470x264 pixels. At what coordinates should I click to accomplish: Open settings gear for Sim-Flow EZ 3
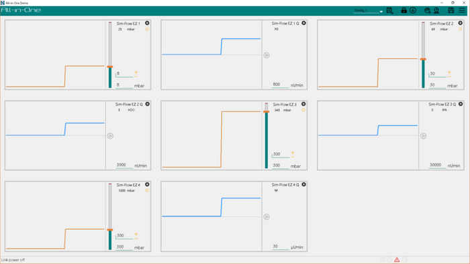click(x=303, y=104)
